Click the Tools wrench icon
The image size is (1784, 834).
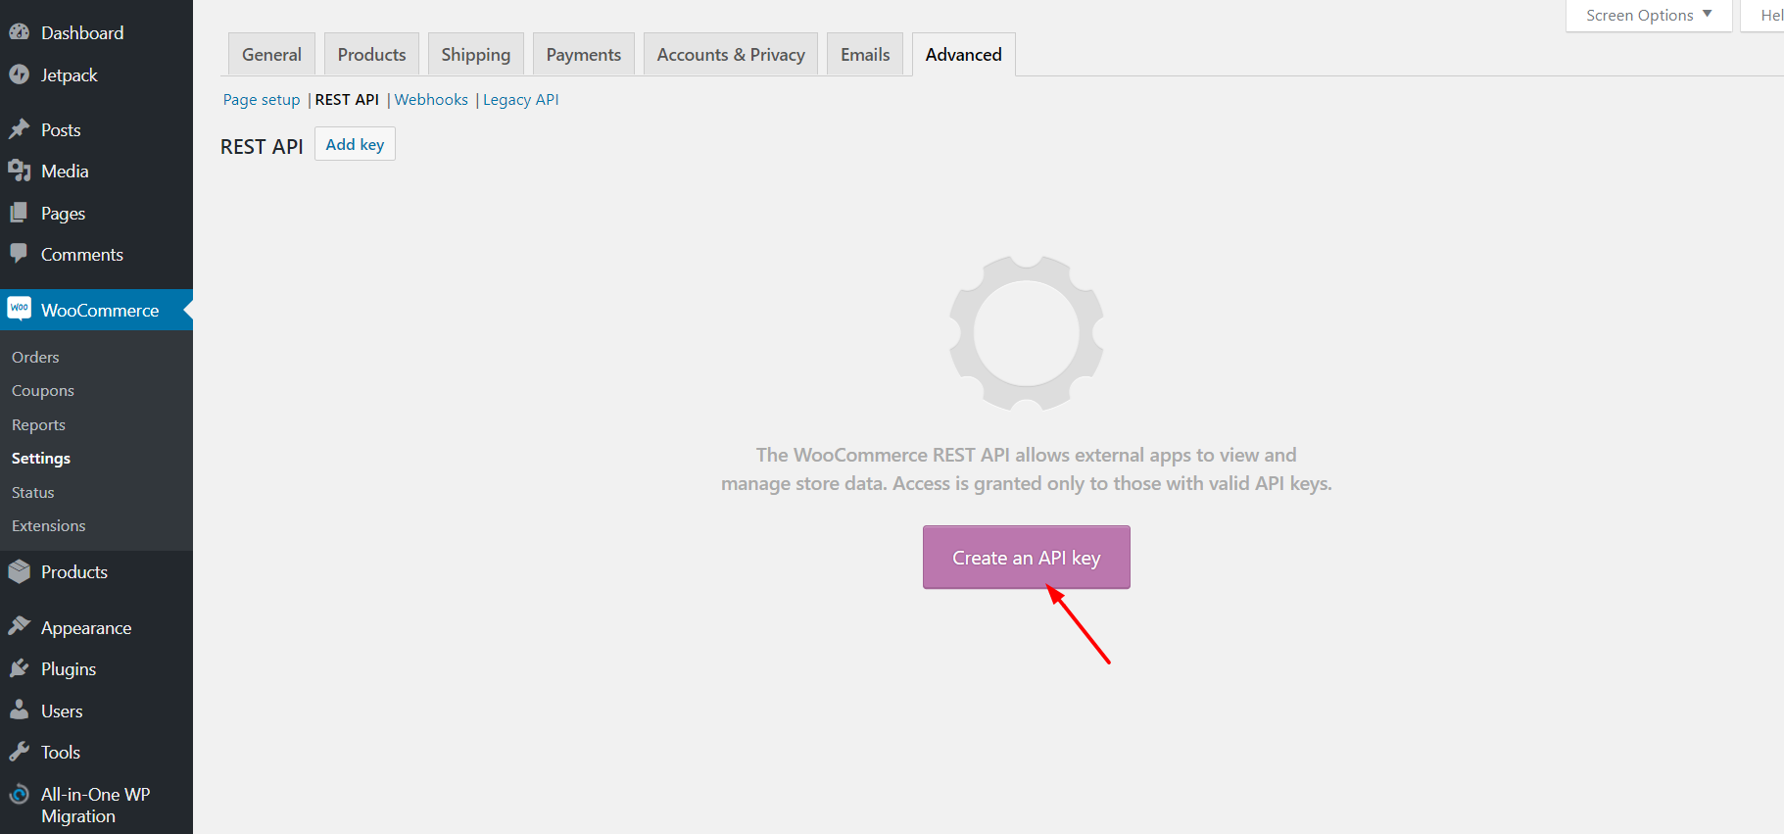coord(20,752)
